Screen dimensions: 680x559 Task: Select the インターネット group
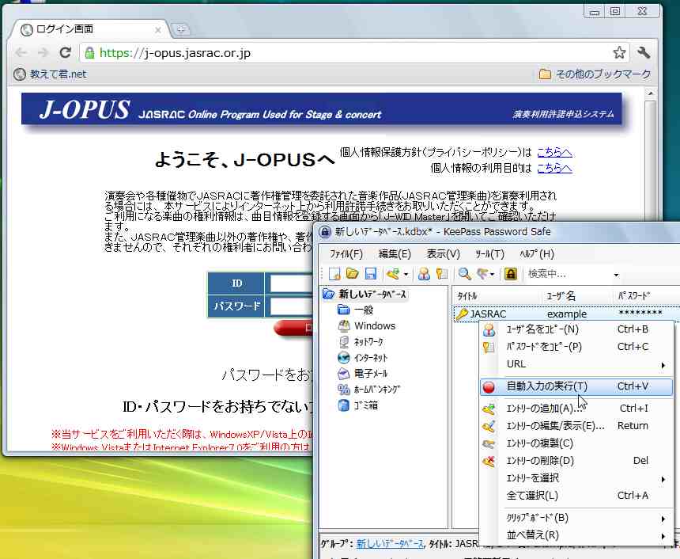pos(363,357)
